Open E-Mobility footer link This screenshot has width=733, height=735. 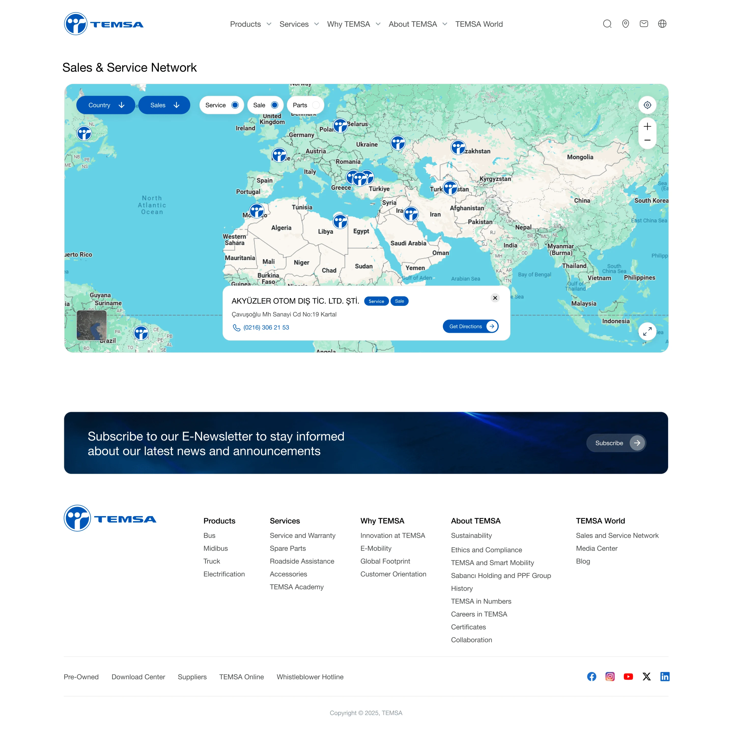pyautogui.click(x=376, y=549)
